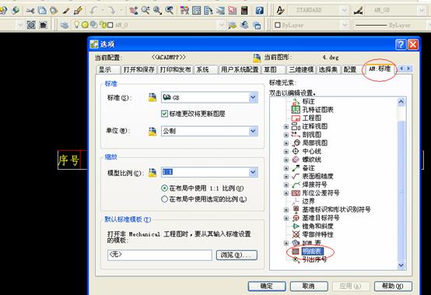Open the STANDARD text style dropdown
The width and height of the screenshot is (431, 295).
tap(344, 10)
